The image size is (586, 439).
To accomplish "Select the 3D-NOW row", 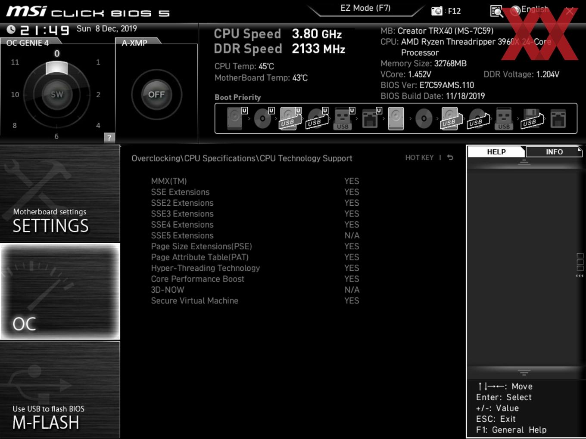I will [x=255, y=290].
